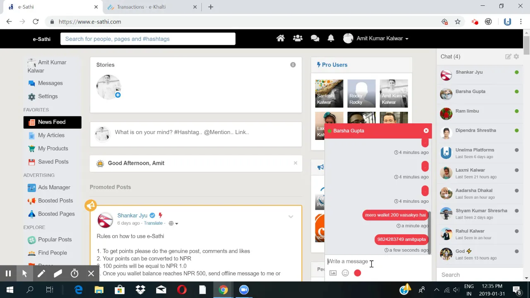Translate the Shankar Jyu post
The width and height of the screenshot is (530, 298).
[153, 223]
